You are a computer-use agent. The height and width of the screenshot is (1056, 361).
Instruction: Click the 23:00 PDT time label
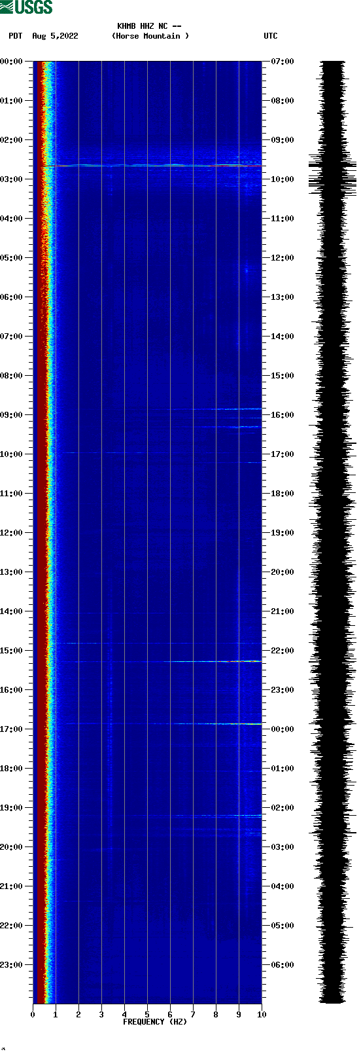coord(11,965)
